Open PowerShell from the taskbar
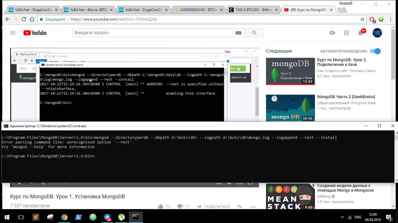 click(x=79, y=217)
